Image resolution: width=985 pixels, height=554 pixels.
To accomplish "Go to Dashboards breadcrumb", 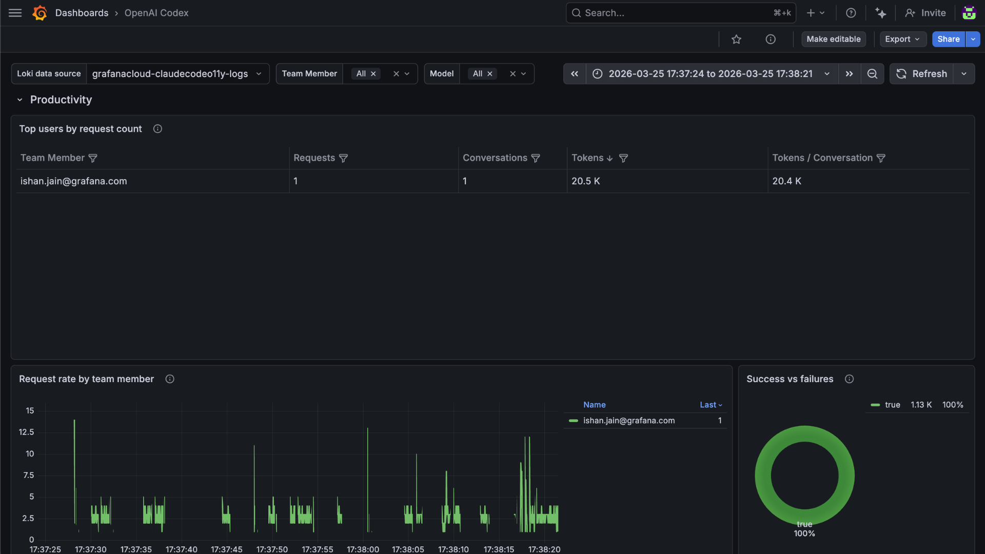I will pyautogui.click(x=82, y=13).
